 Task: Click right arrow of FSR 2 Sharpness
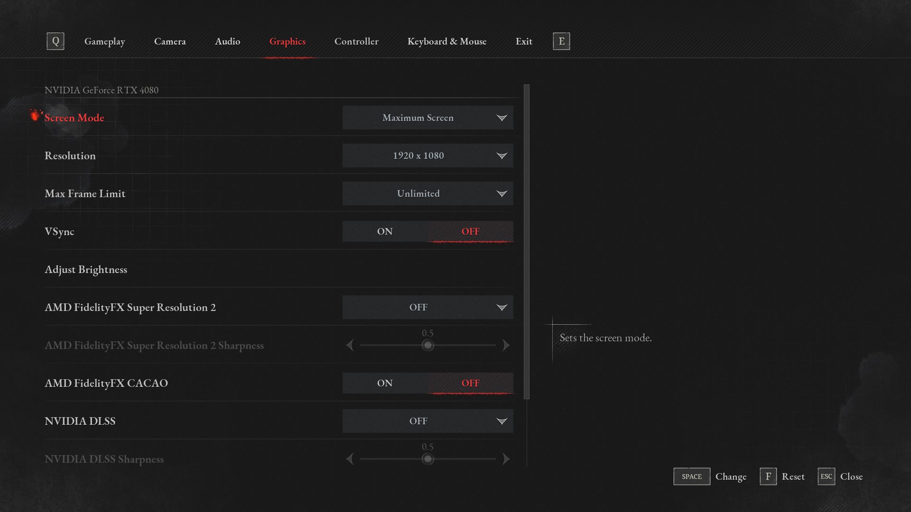tap(506, 345)
